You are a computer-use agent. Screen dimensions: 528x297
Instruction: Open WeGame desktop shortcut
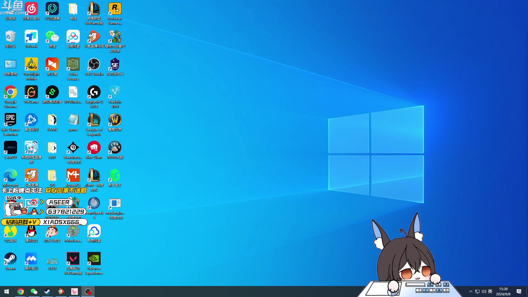tap(31, 94)
